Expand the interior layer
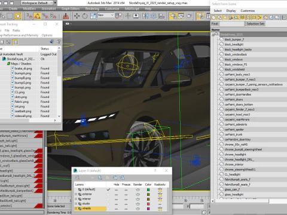 pos(76,199)
